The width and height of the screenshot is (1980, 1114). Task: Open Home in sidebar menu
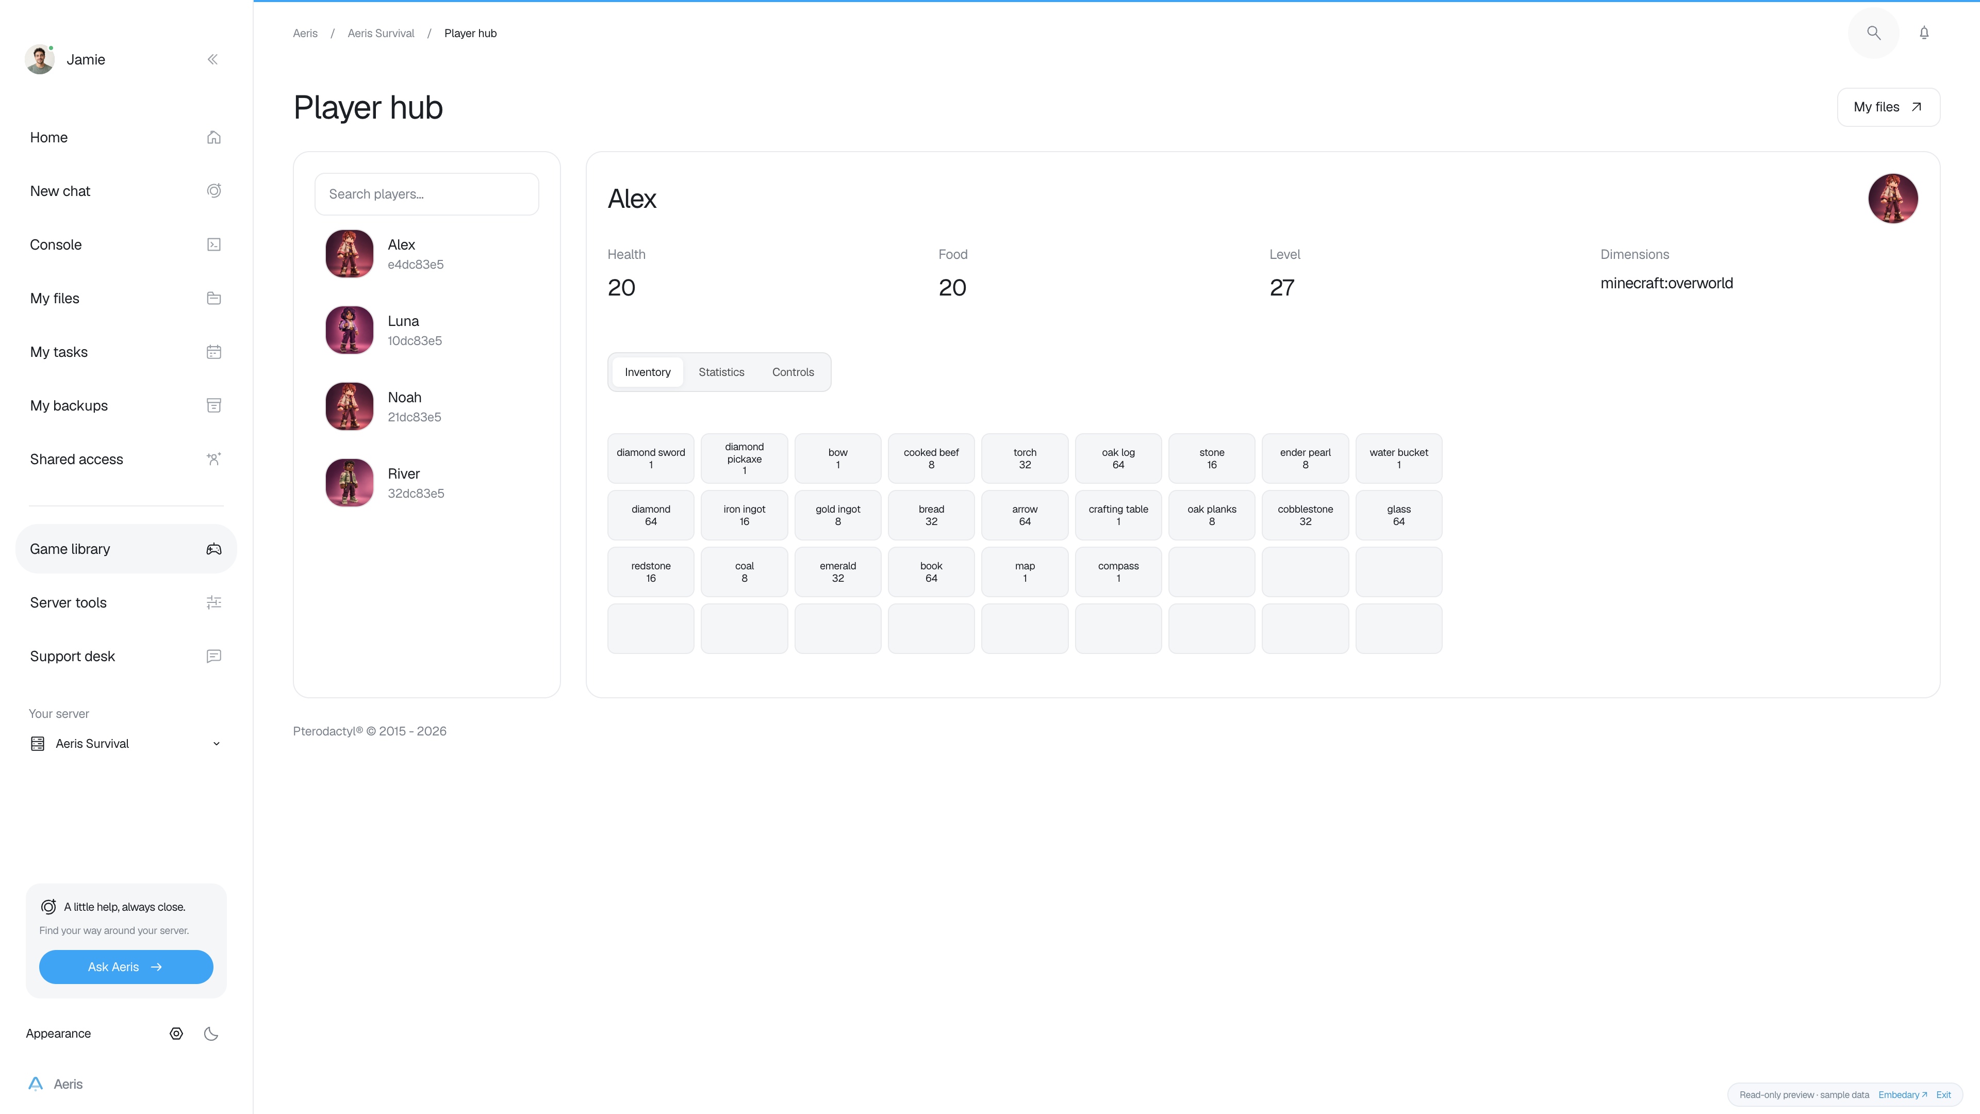(x=126, y=138)
